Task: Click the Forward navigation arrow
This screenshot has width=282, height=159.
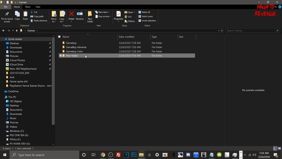Action: pyautogui.click(x=9, y=30)
